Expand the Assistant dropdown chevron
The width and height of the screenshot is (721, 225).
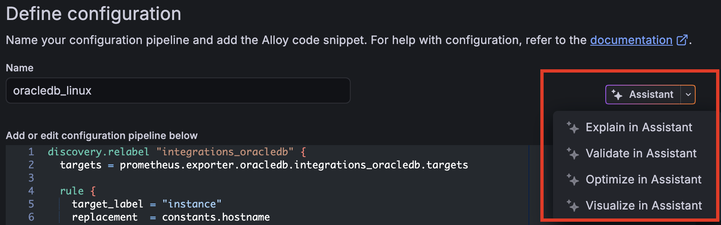click(x=688, y=95)
